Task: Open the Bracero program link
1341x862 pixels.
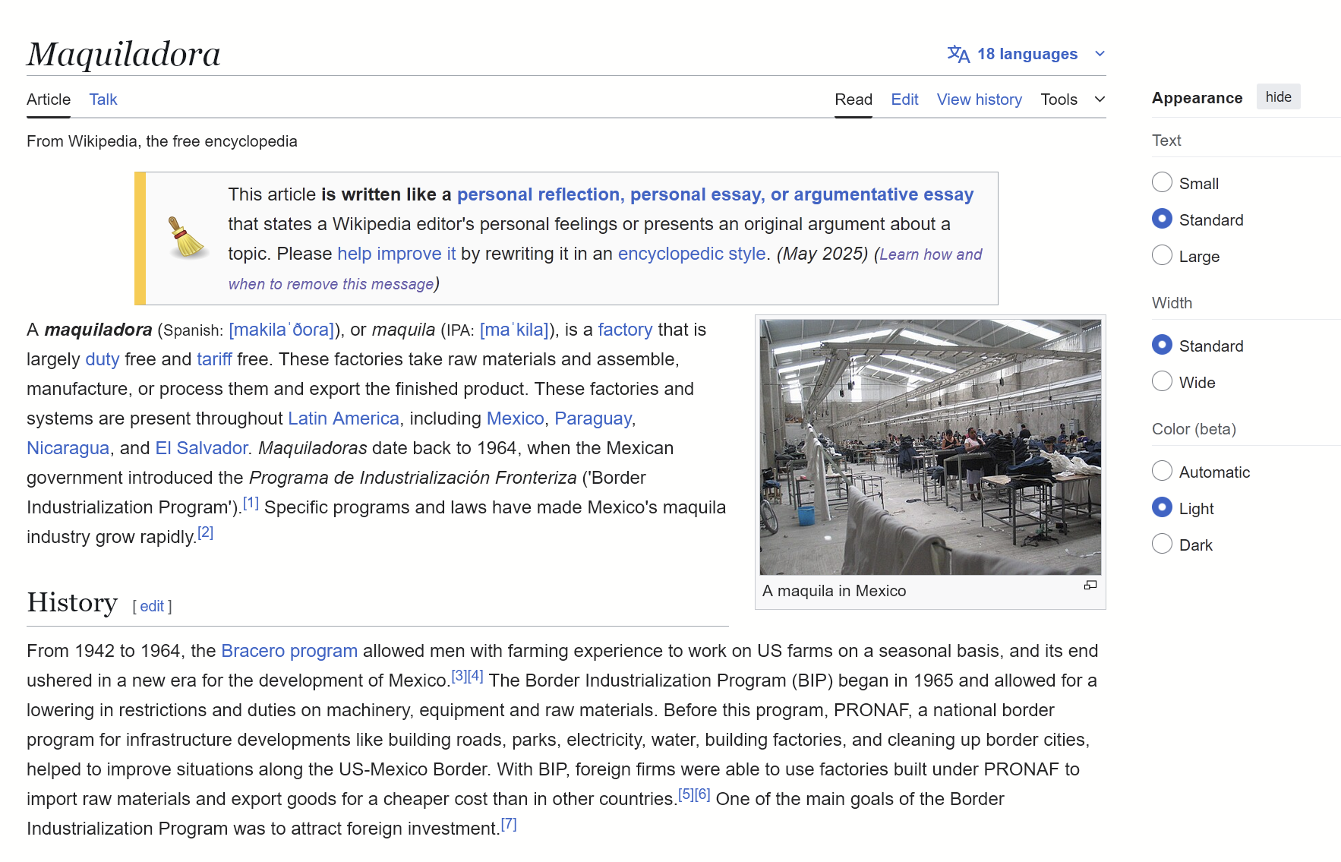Action: click(x=289, y=651)
